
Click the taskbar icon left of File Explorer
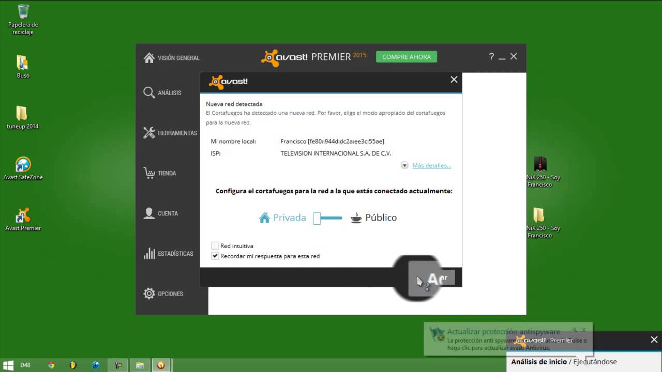tap(118, 365)
